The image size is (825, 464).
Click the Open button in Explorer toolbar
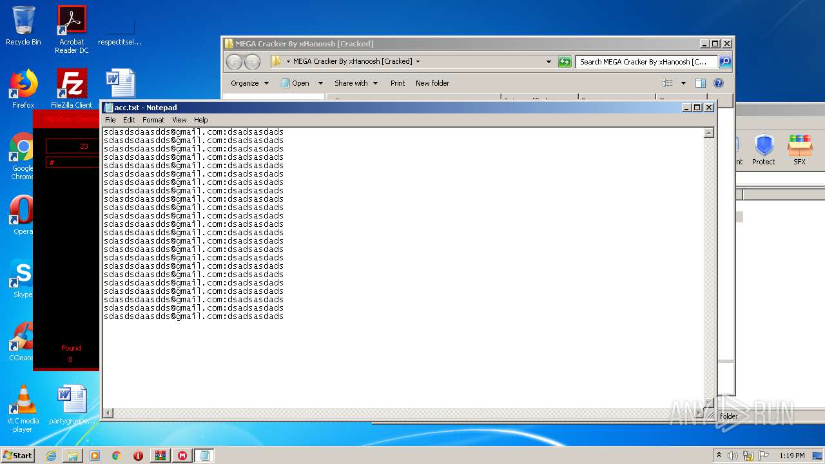tap(295, 83)
